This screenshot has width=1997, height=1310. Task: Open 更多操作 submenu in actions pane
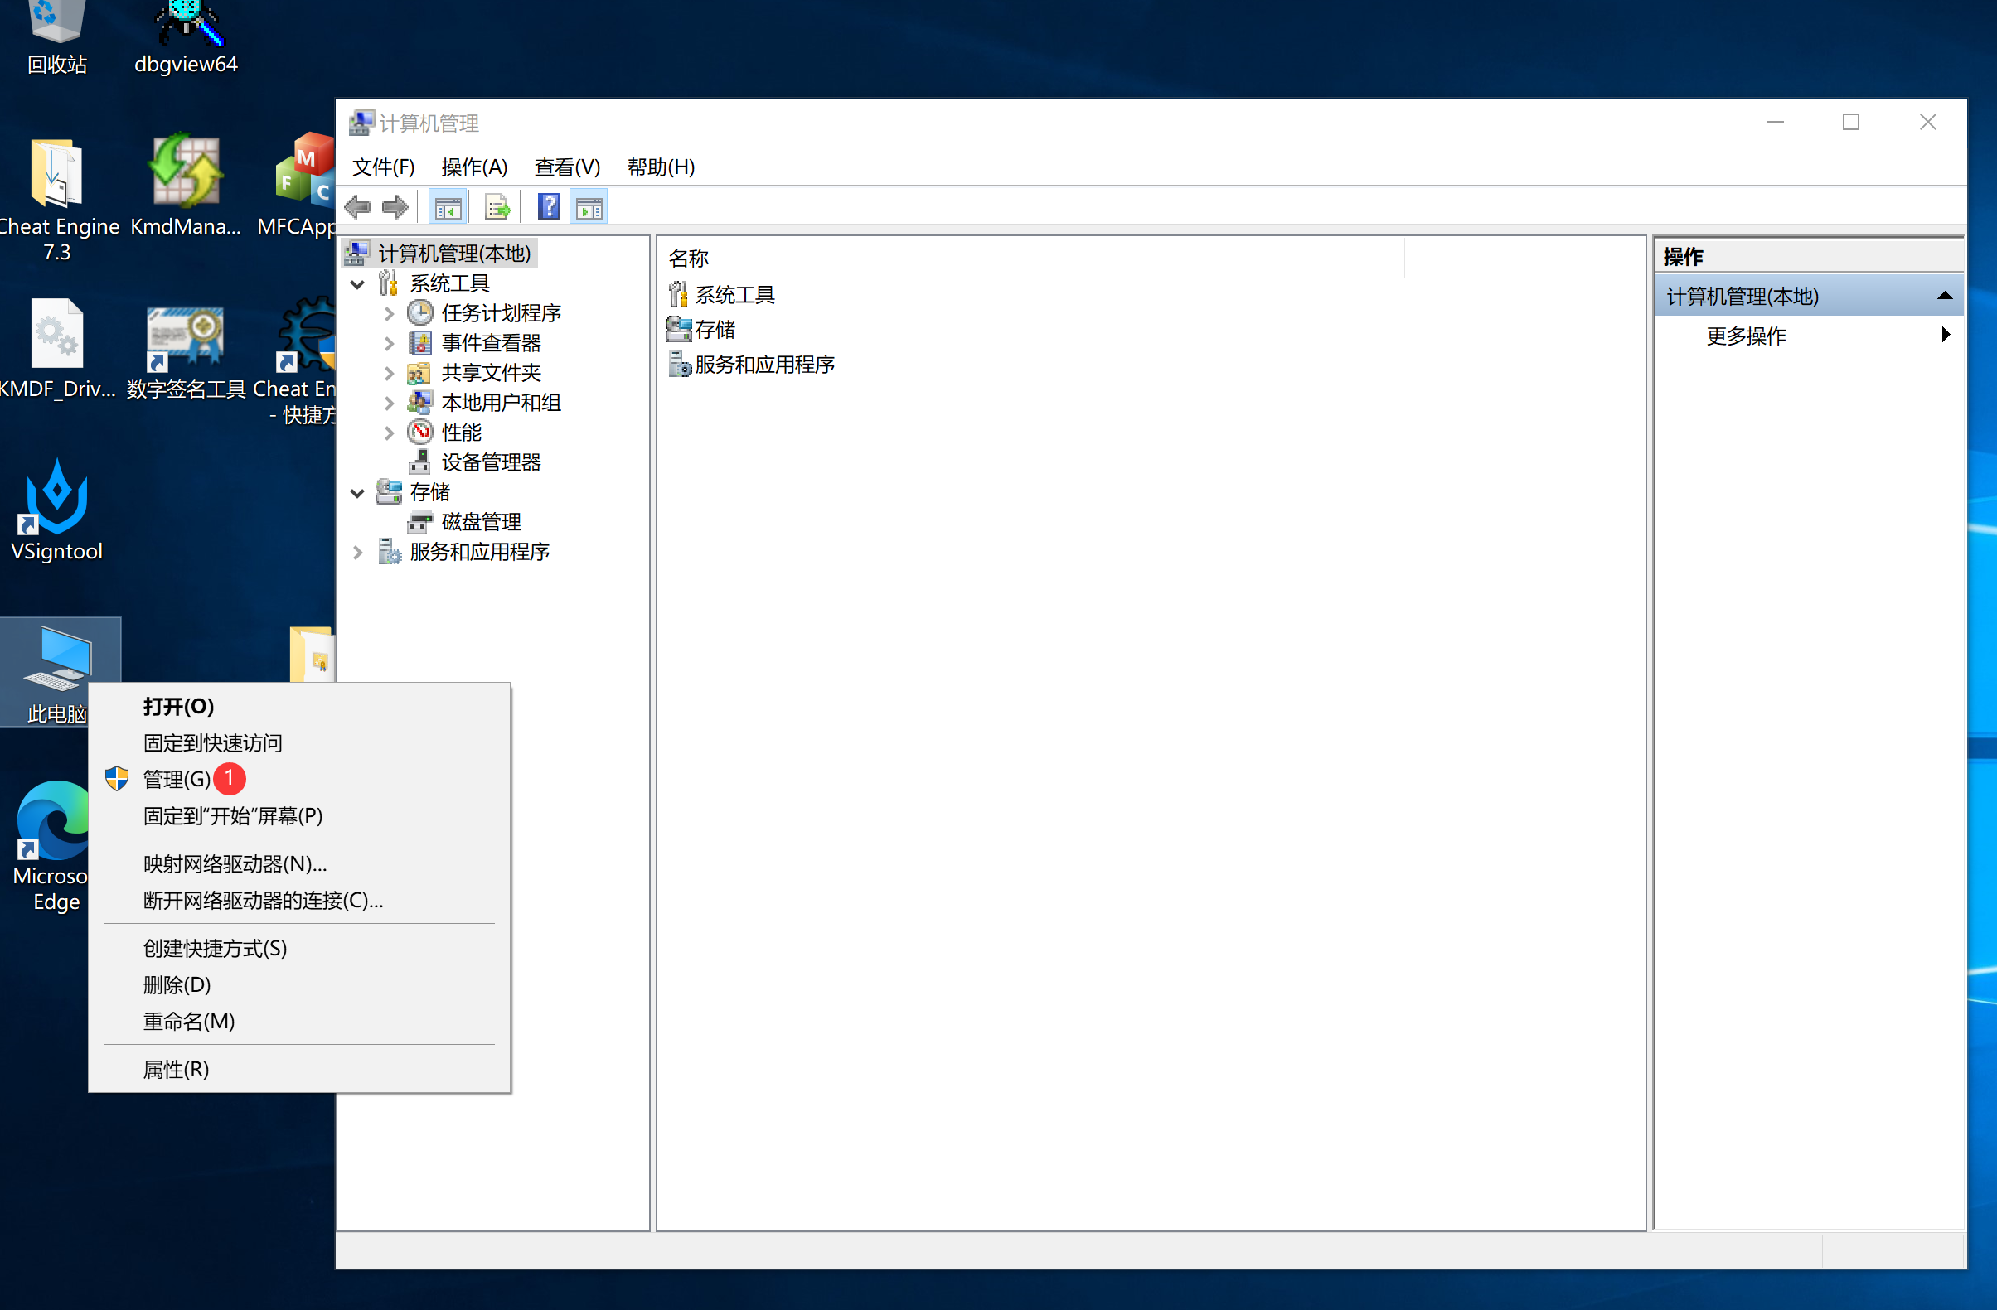pyautogui.click(x=1745, y=336)
